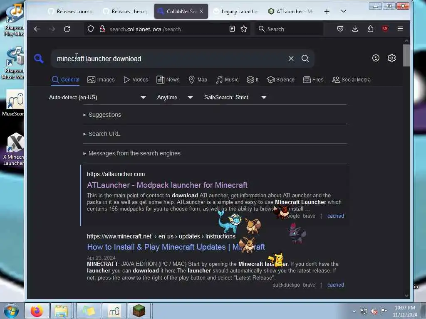Open search preferences gear icon
Viewport: 426px width, 319px height.
391,58
